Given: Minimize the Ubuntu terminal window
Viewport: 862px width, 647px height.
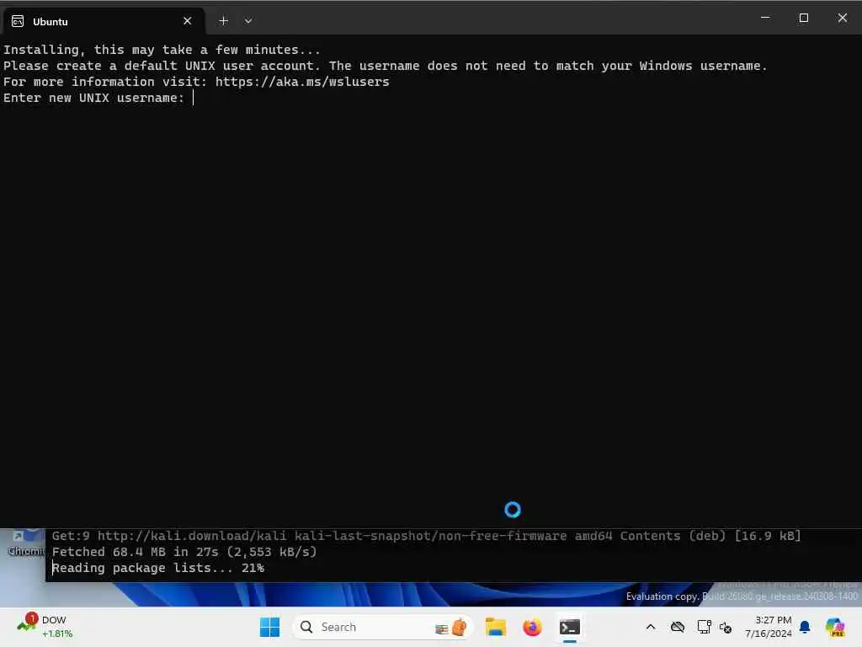Looking at the screenshot, I should coord(764,18).
